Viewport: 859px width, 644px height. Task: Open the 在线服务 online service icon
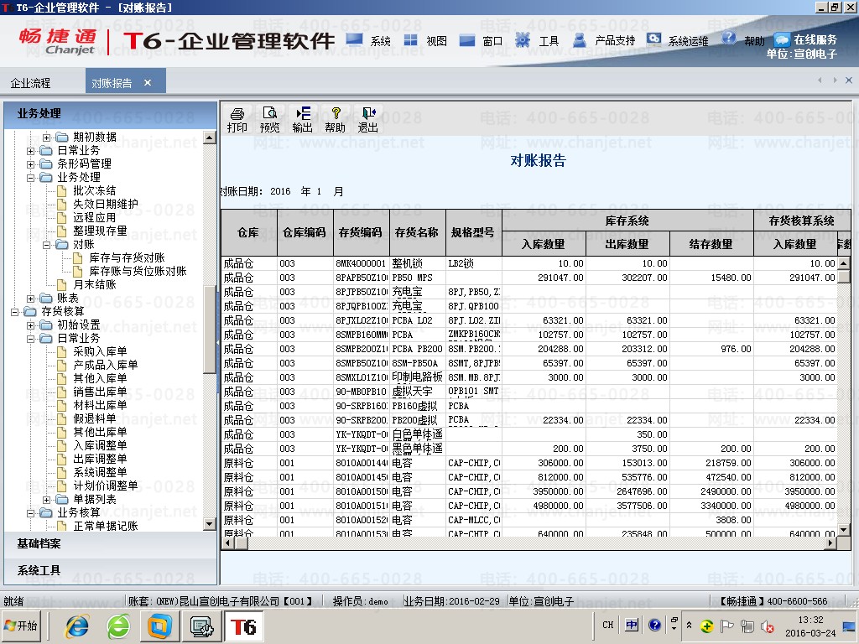[x=805, y=40]
